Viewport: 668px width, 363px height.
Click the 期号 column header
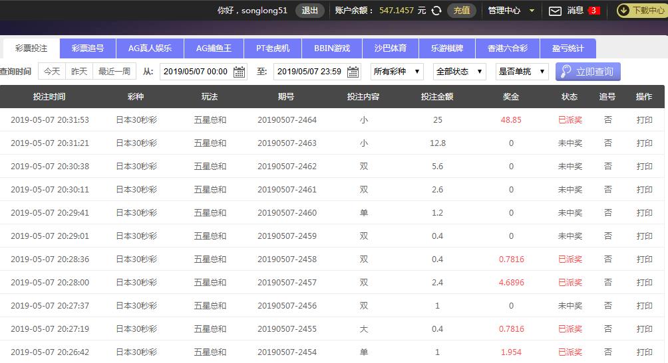(286, 97)
